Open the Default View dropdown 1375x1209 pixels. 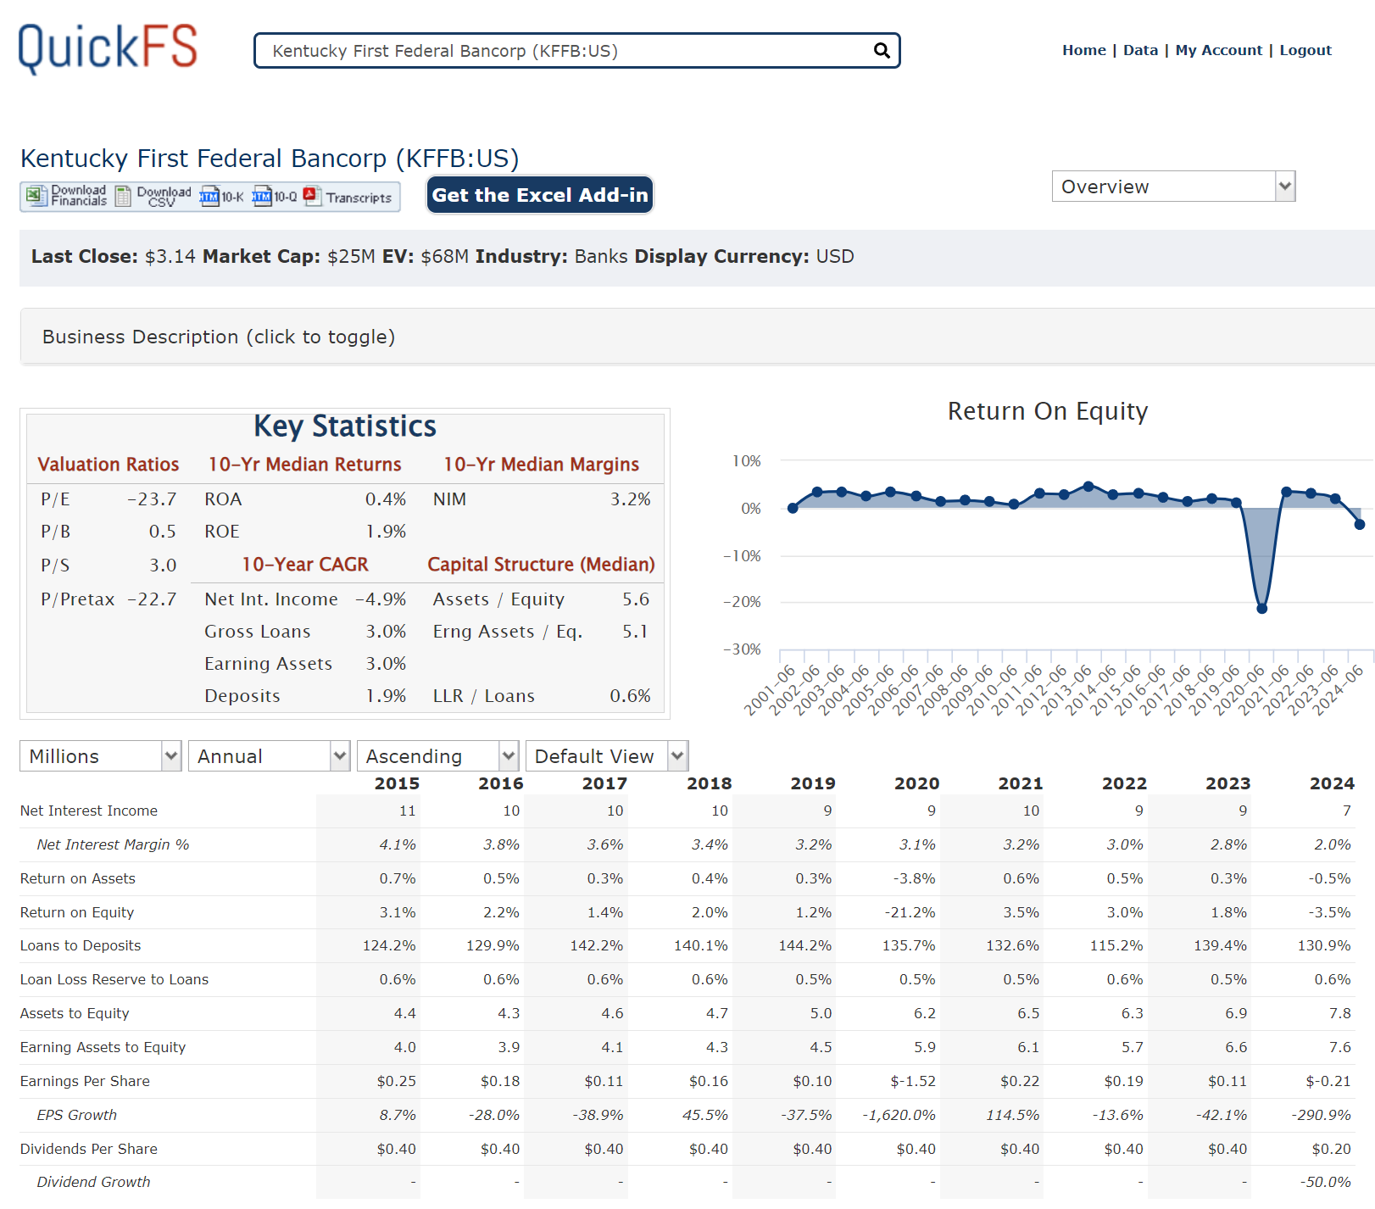(606, 756)
